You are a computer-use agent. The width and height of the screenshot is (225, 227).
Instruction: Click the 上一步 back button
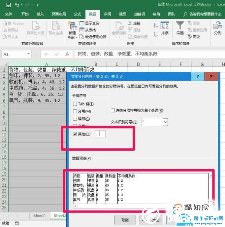coord(151,220)
